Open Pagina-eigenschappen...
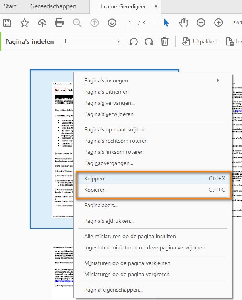Image resolution: width=242 pixels, height=300 pixels. pyautogui.click(x=153, y=290)
